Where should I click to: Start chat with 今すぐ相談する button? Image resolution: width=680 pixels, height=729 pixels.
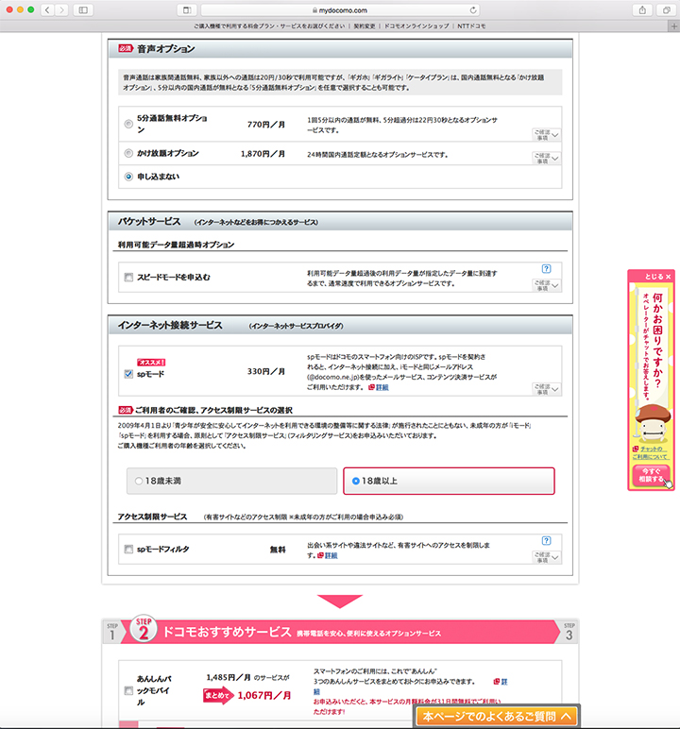651,475
